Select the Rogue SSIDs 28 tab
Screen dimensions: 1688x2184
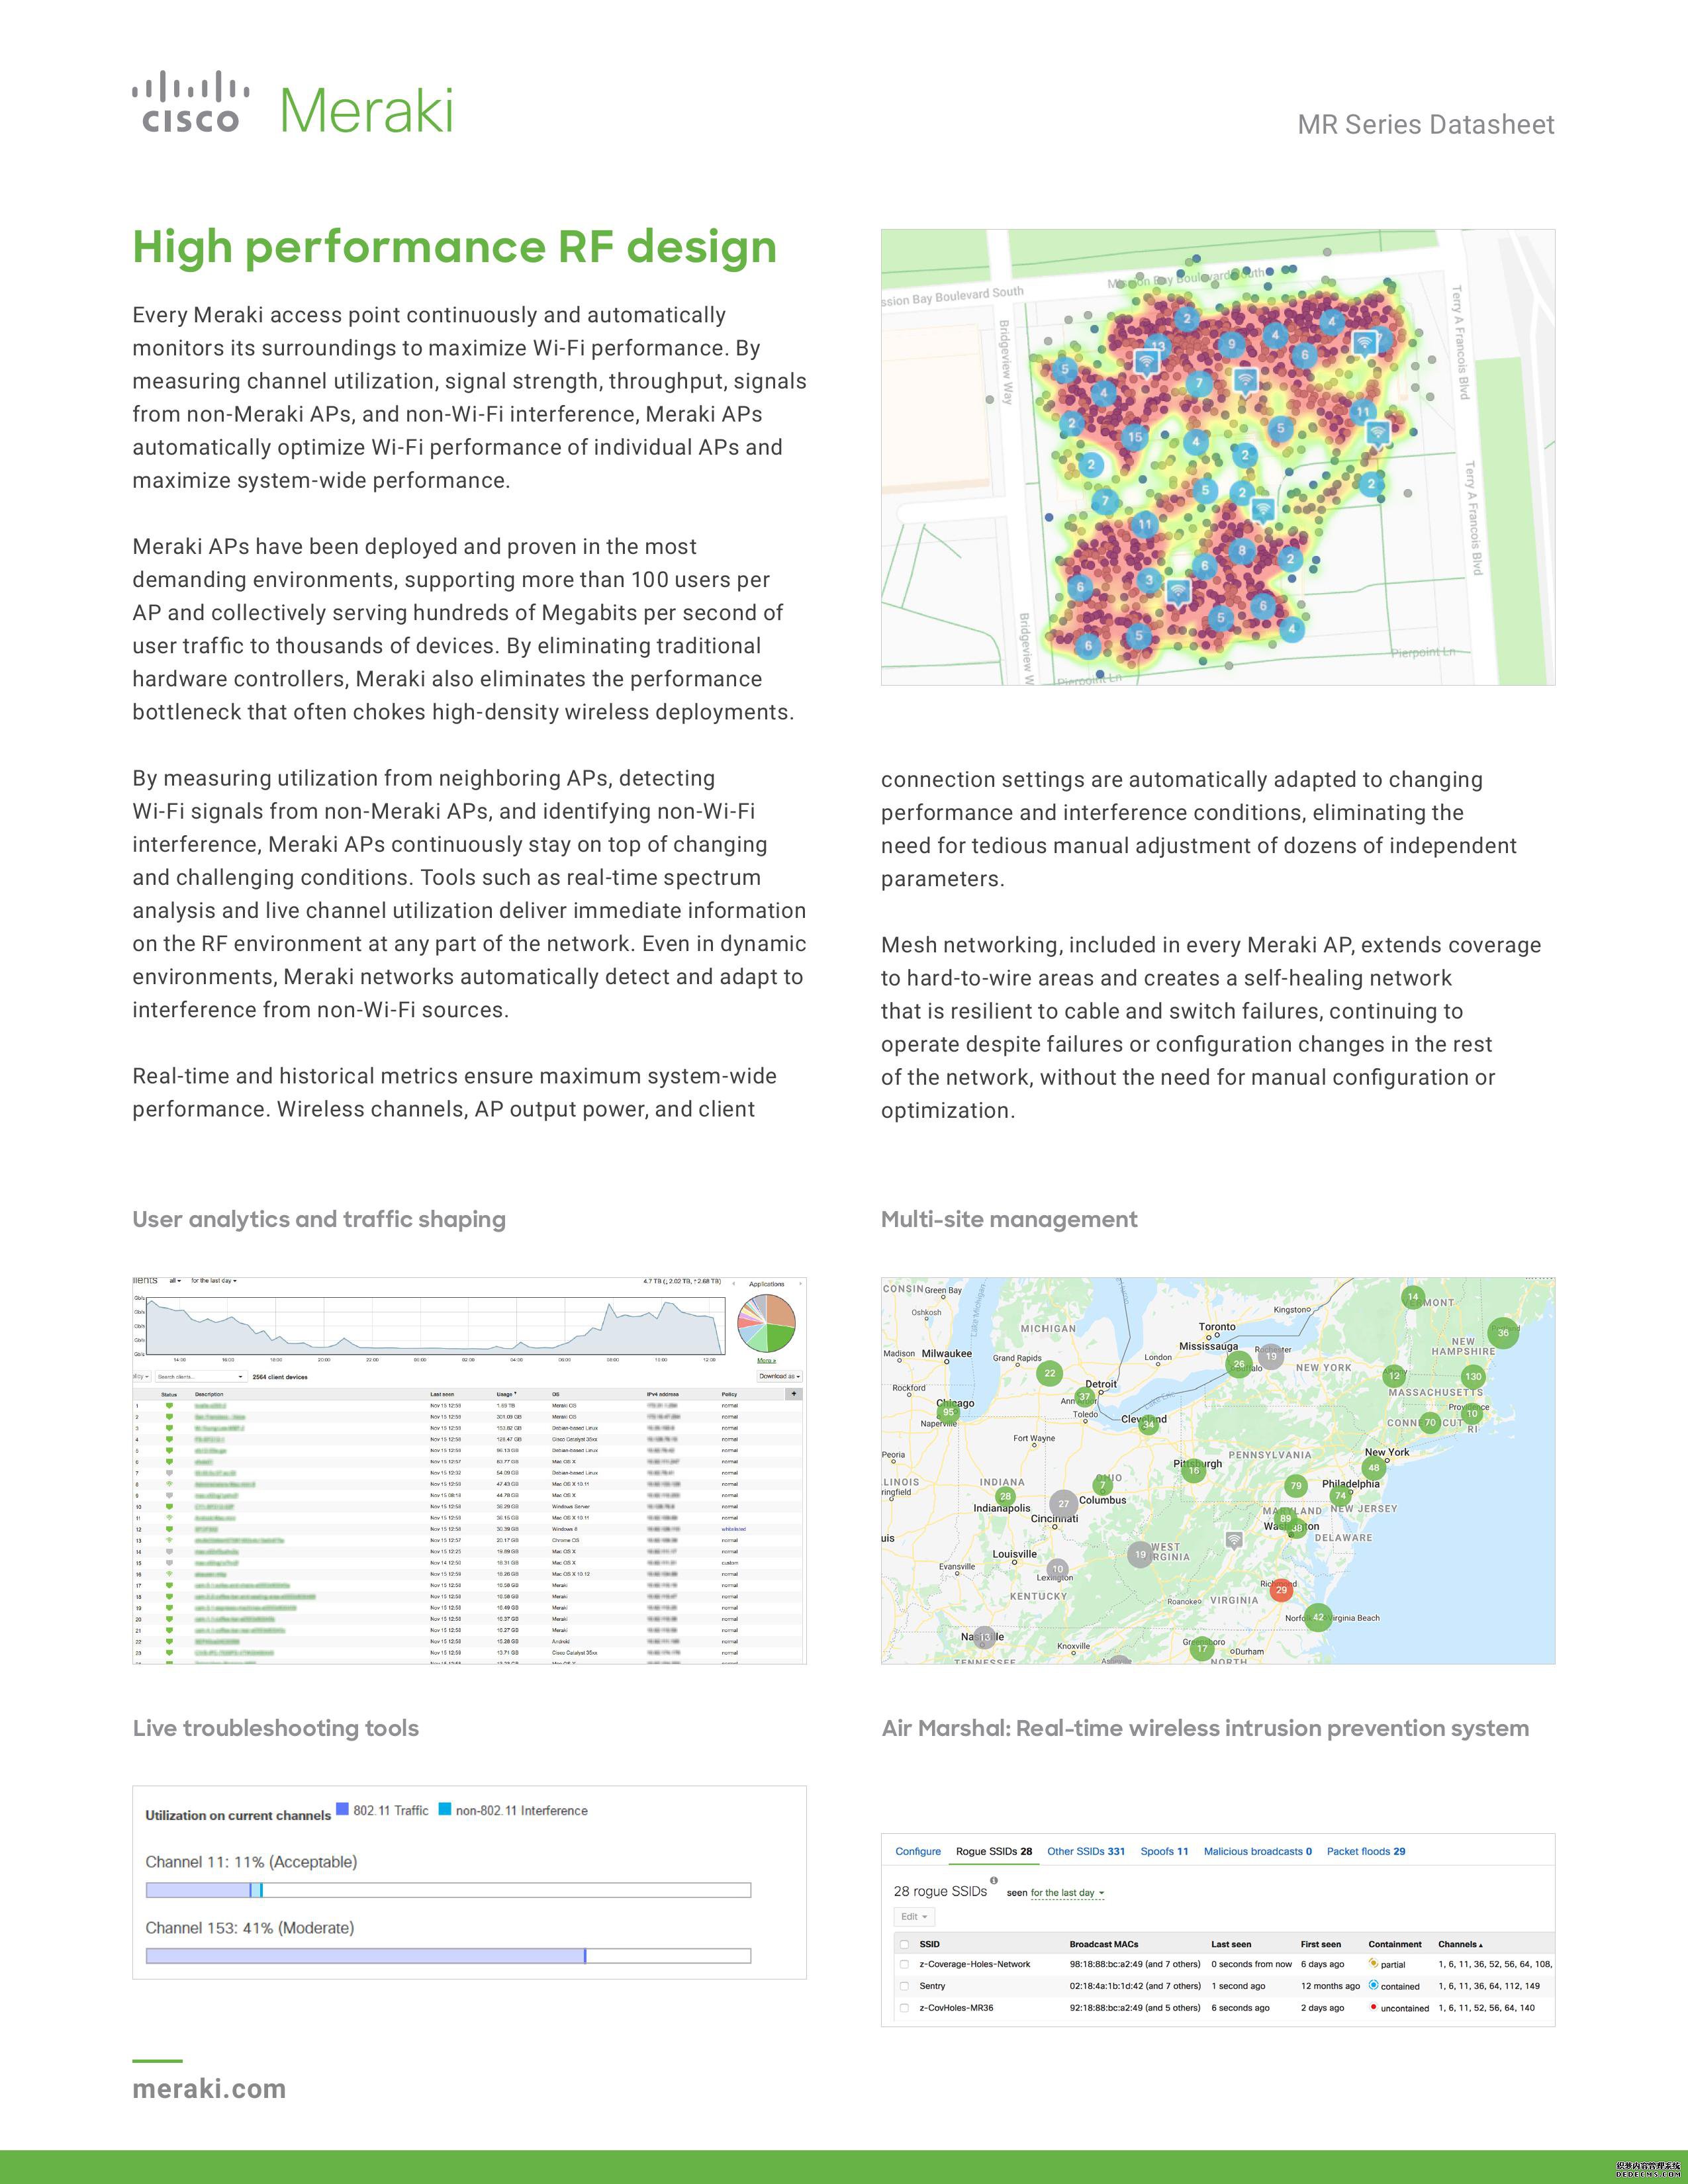(994, 1851)
